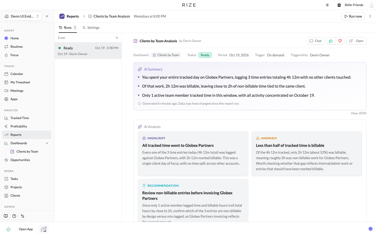Open the help question mark icon
378x236 pixels.
[x=14, y=216]
